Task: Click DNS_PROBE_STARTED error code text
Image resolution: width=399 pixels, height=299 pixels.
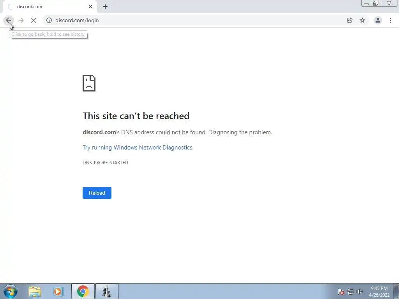Action: point(105,162)
